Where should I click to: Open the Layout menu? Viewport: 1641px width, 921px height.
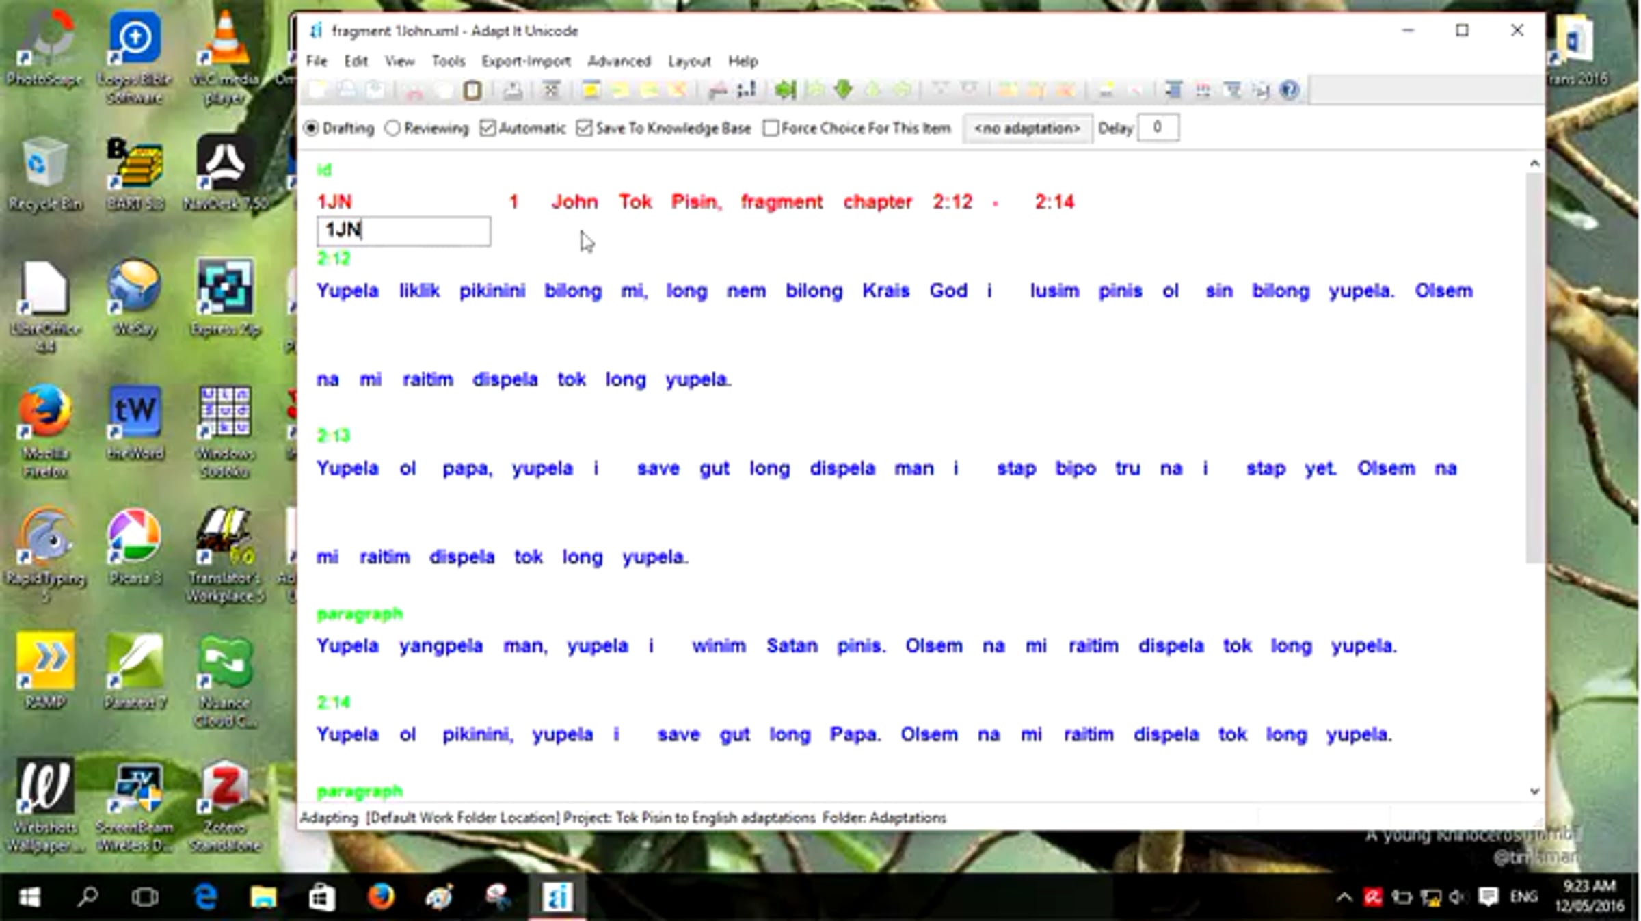click(x=689, y=62)
